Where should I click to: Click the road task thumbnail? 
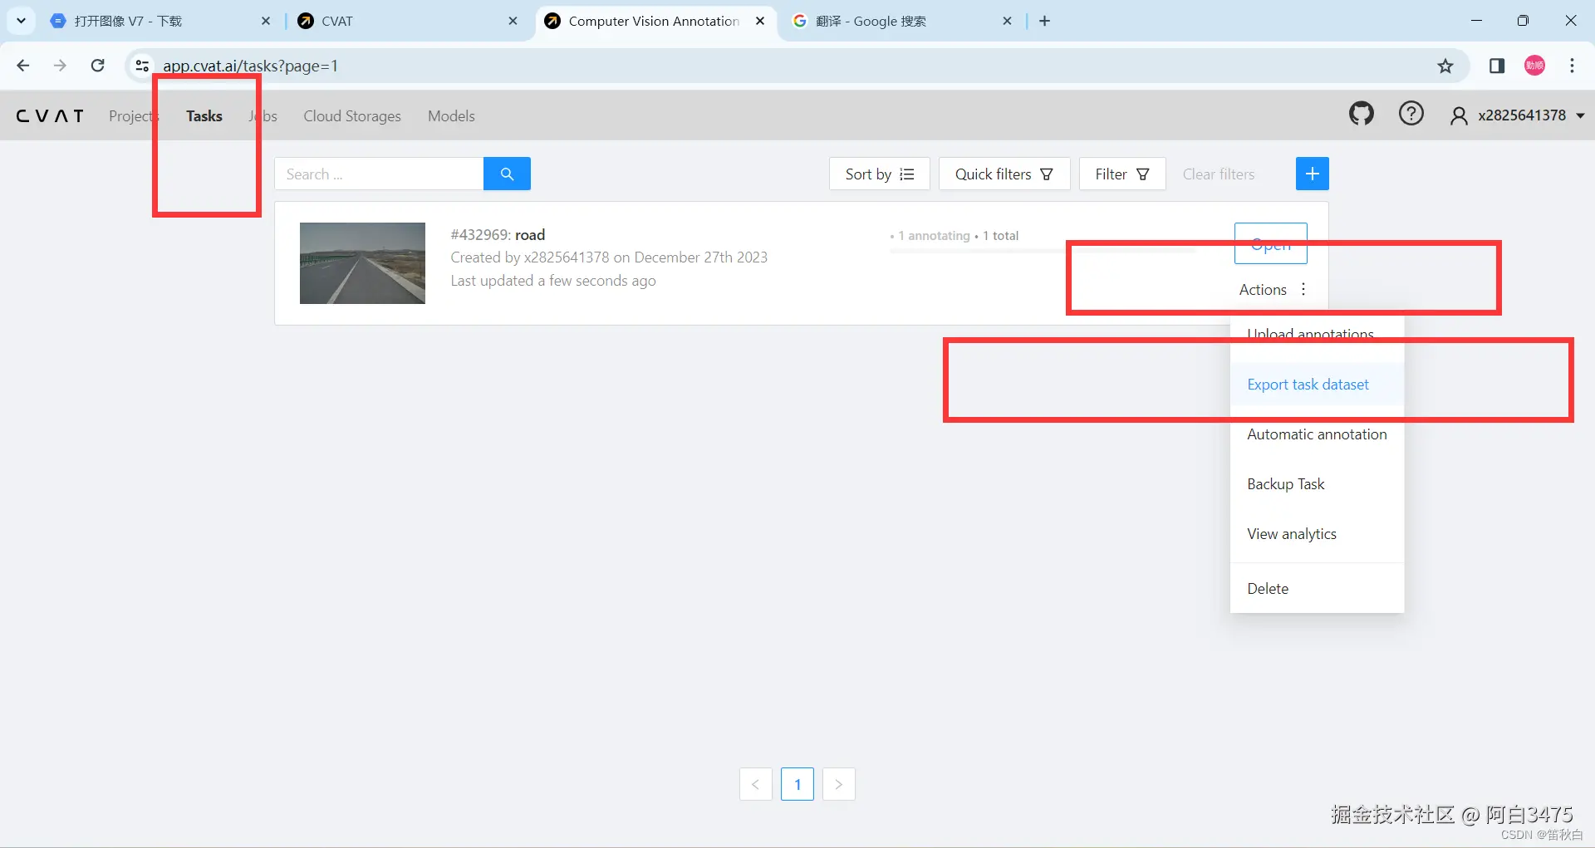362,263
